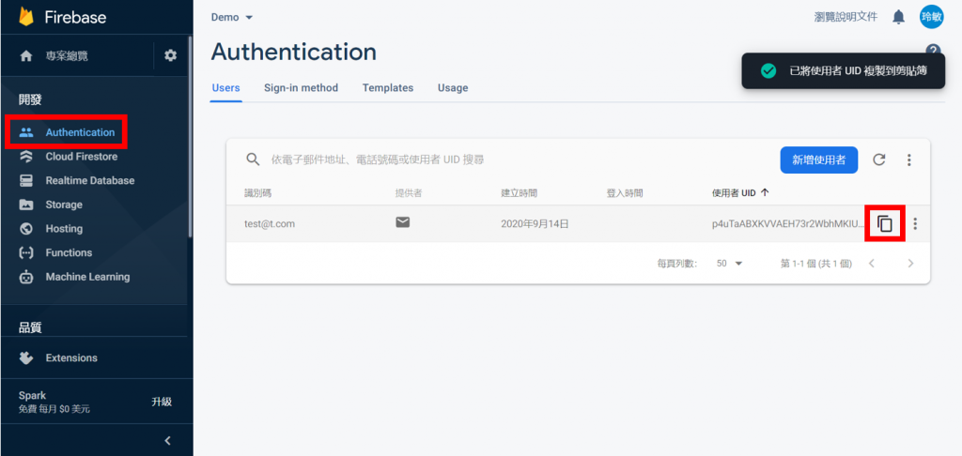Click 升級 to upgrade plan
The image size is (962, 456).
[162, 403]
